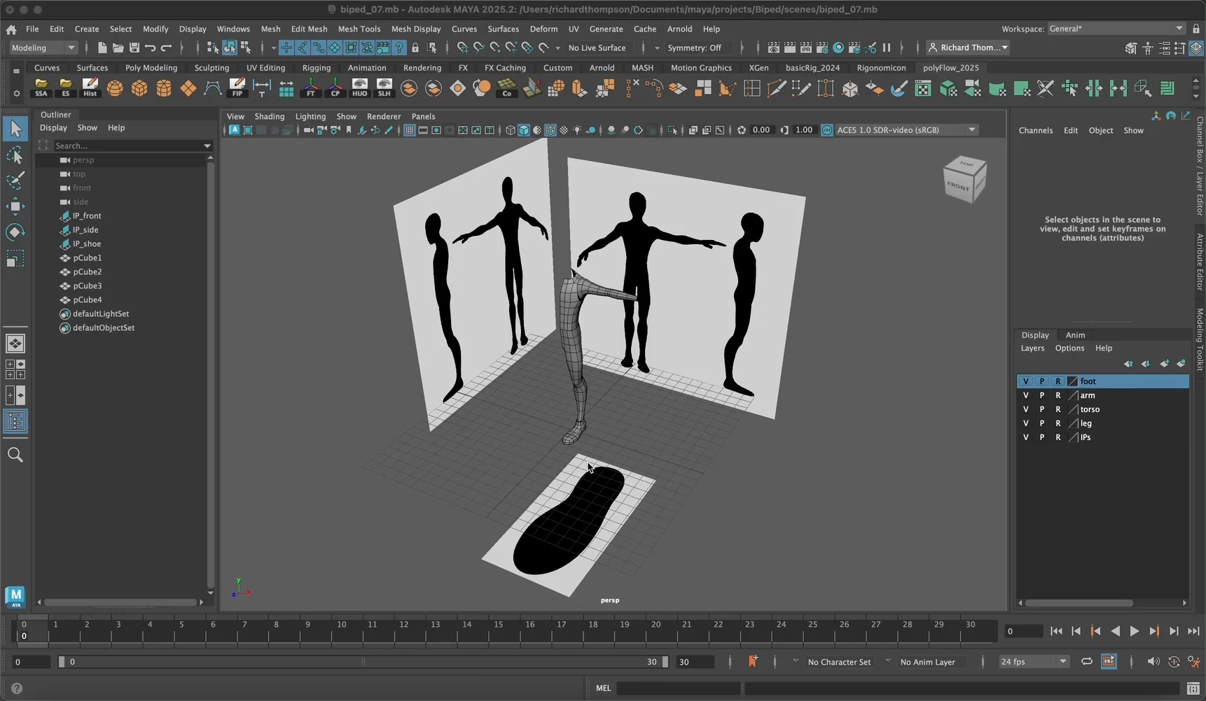The height and width of the screenshot is (701, 1206).
Task: Open the Mesh Tools menu
Action: point(359,29)
